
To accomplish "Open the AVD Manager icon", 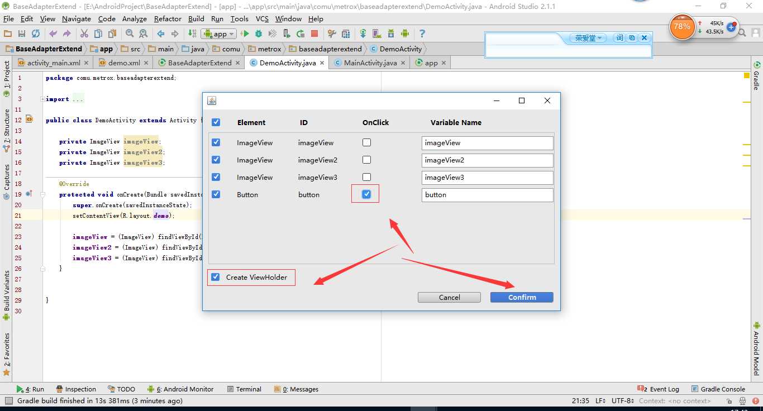I will [377, 34].
